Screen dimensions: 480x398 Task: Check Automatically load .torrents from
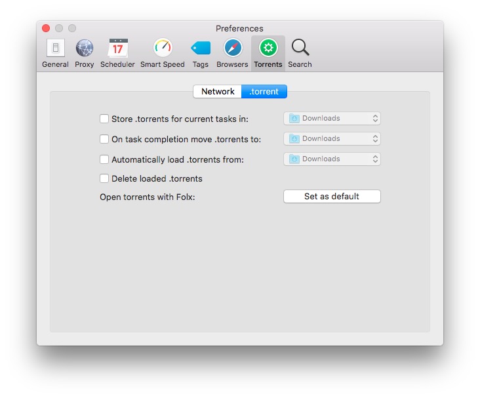tap(104, 159)
